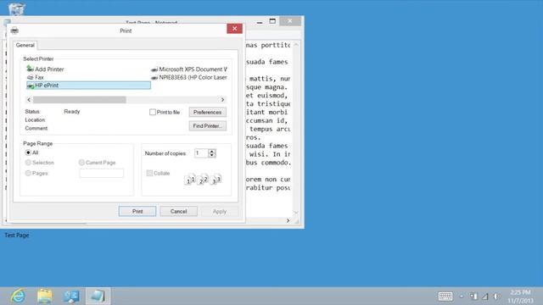Select the Current Page radio button

click(81, 163)
